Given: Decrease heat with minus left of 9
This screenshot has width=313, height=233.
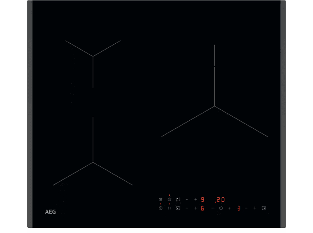Looking at the screenshot, I should coord(187,199).
